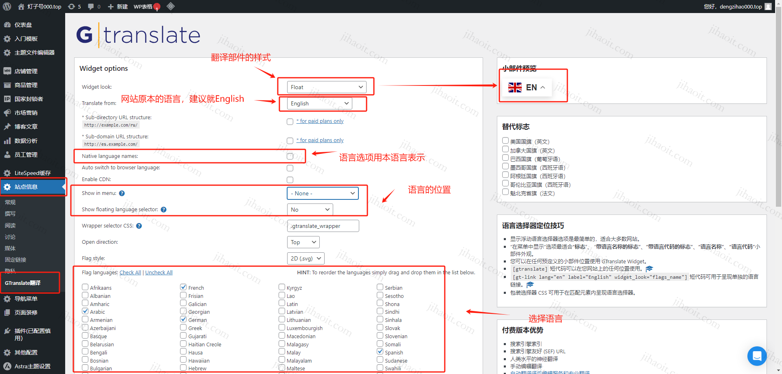
Task: Open Show in menu None dropdown
Action: pyautogui.click(x=323, y=193)
